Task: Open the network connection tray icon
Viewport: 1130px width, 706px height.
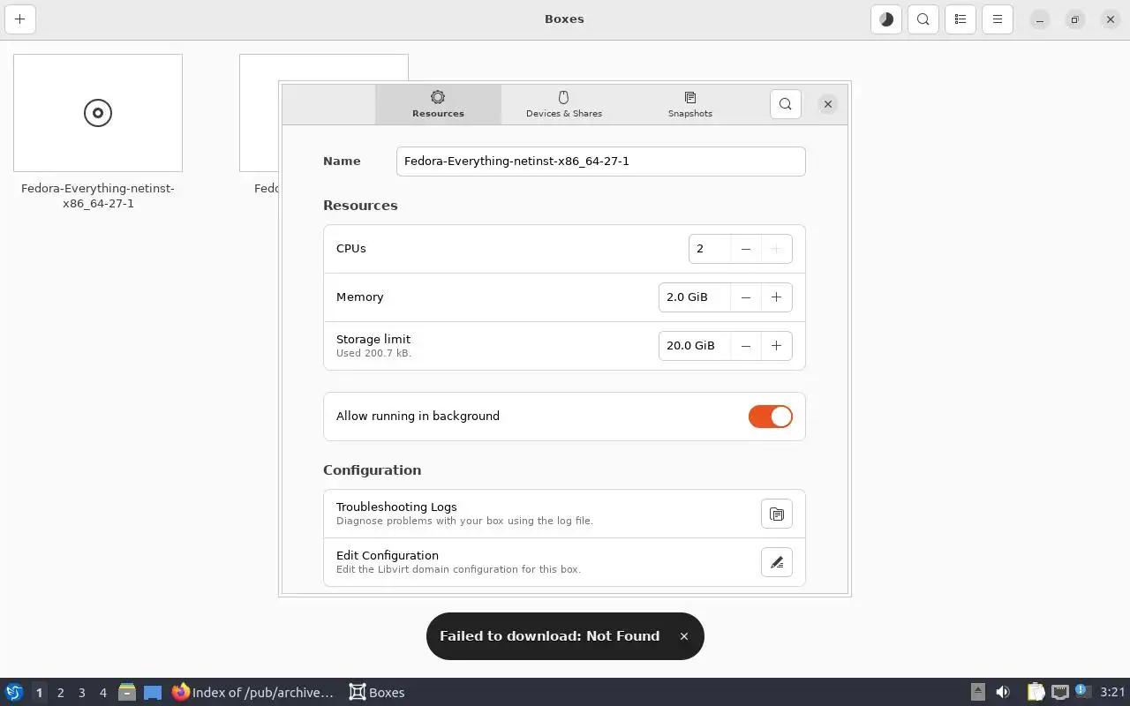Action: pyautogui.click(x=1060, y=692)
